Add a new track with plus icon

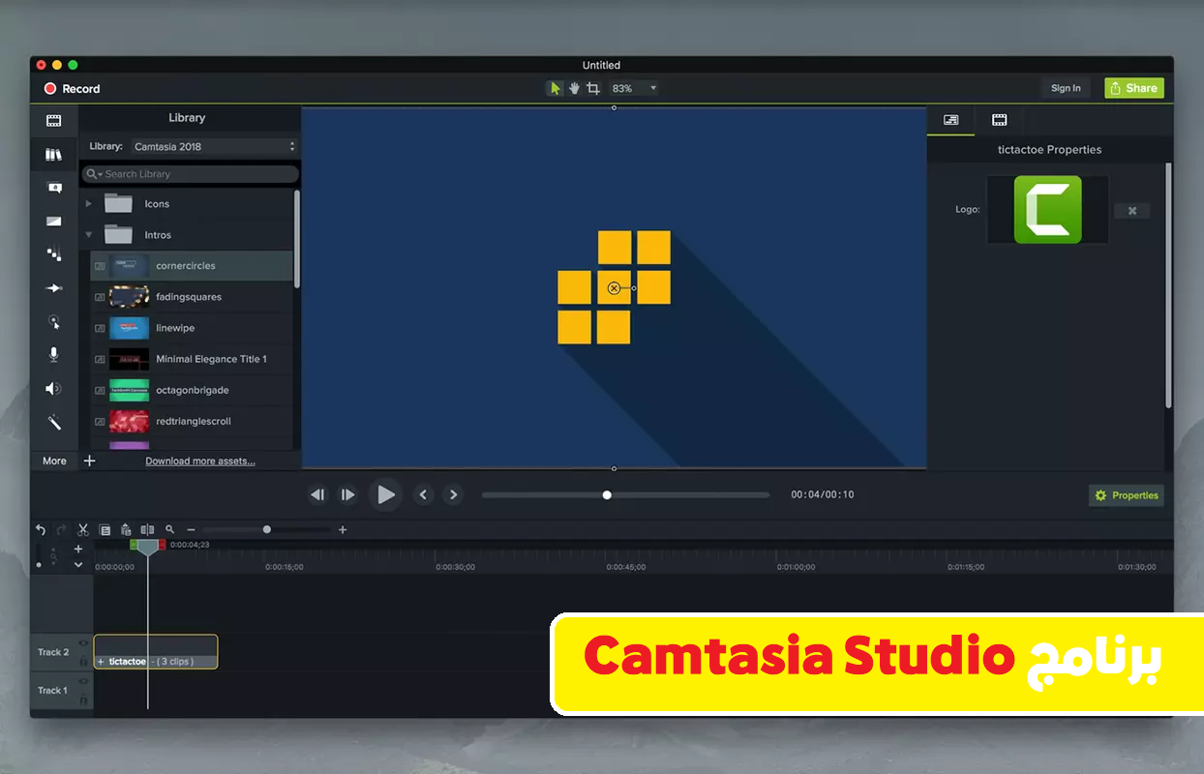78,549
